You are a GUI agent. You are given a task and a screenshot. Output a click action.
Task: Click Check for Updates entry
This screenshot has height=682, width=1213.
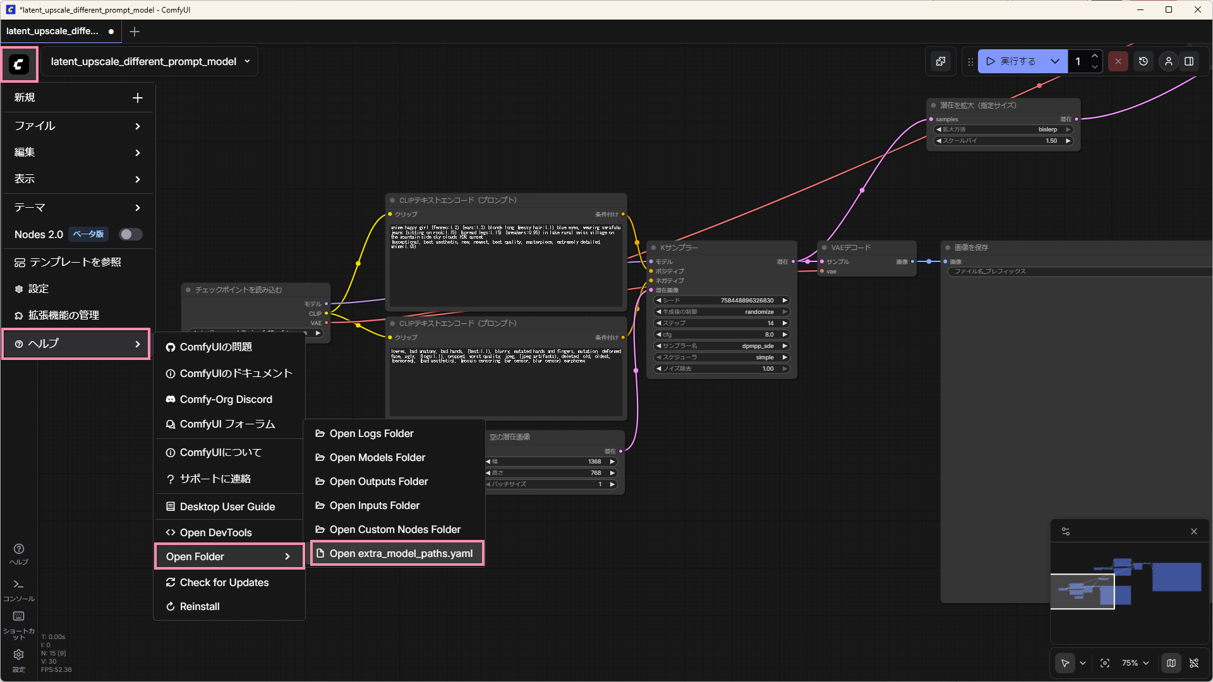224,582
